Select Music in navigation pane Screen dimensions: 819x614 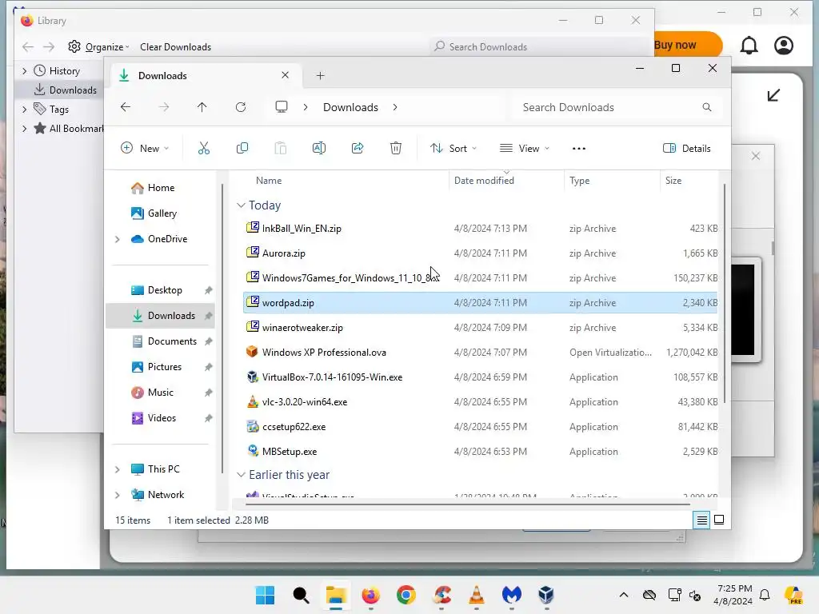tap(160, 393)
